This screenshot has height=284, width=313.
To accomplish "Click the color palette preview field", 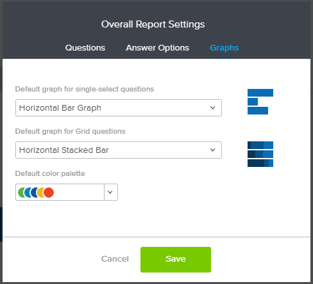I will pyautogui.click(x=60, y=192).
